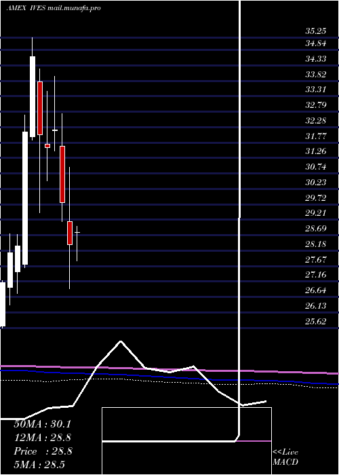
Task: Click the 32.28 price axis label
Action: [x=316, y=121]
